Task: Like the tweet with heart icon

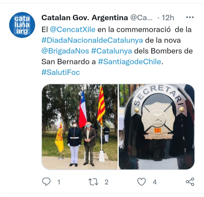Action: tap(142, 182)
